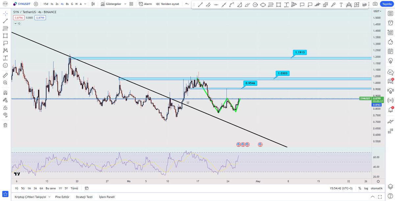This screenshot has width=395, height=201.
Task: Open the Strateji Testi tab
Action: [x=84, y=197]
